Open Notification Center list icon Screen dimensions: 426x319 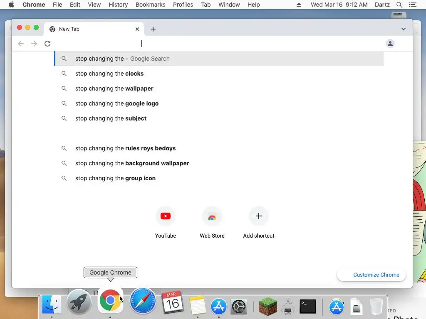coord(413,5)
